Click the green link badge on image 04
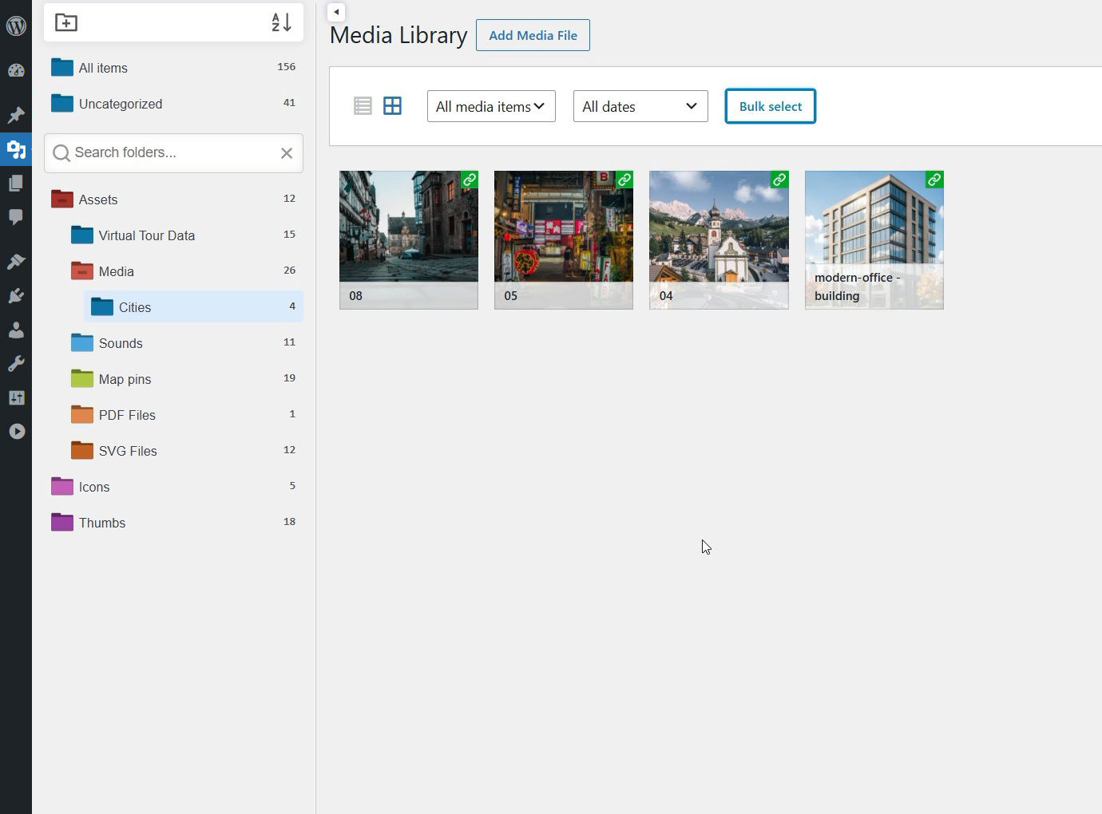 pyautogui.click(x=779, y=180)
